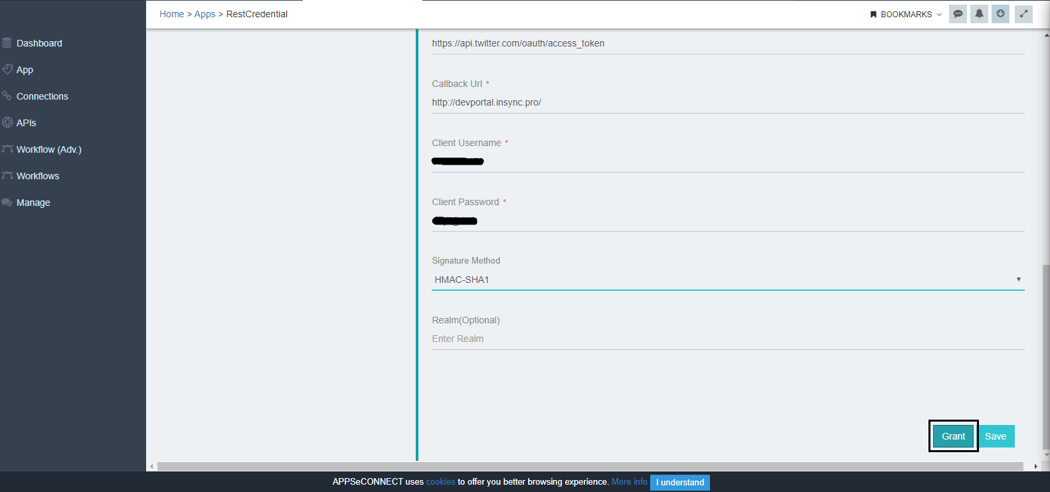Follow the Home breadcrumb link

(171, 14)
